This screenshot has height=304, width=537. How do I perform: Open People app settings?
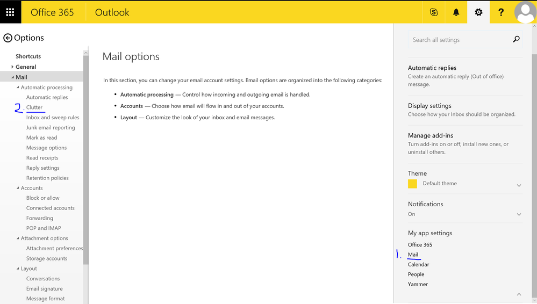[416, 274]
